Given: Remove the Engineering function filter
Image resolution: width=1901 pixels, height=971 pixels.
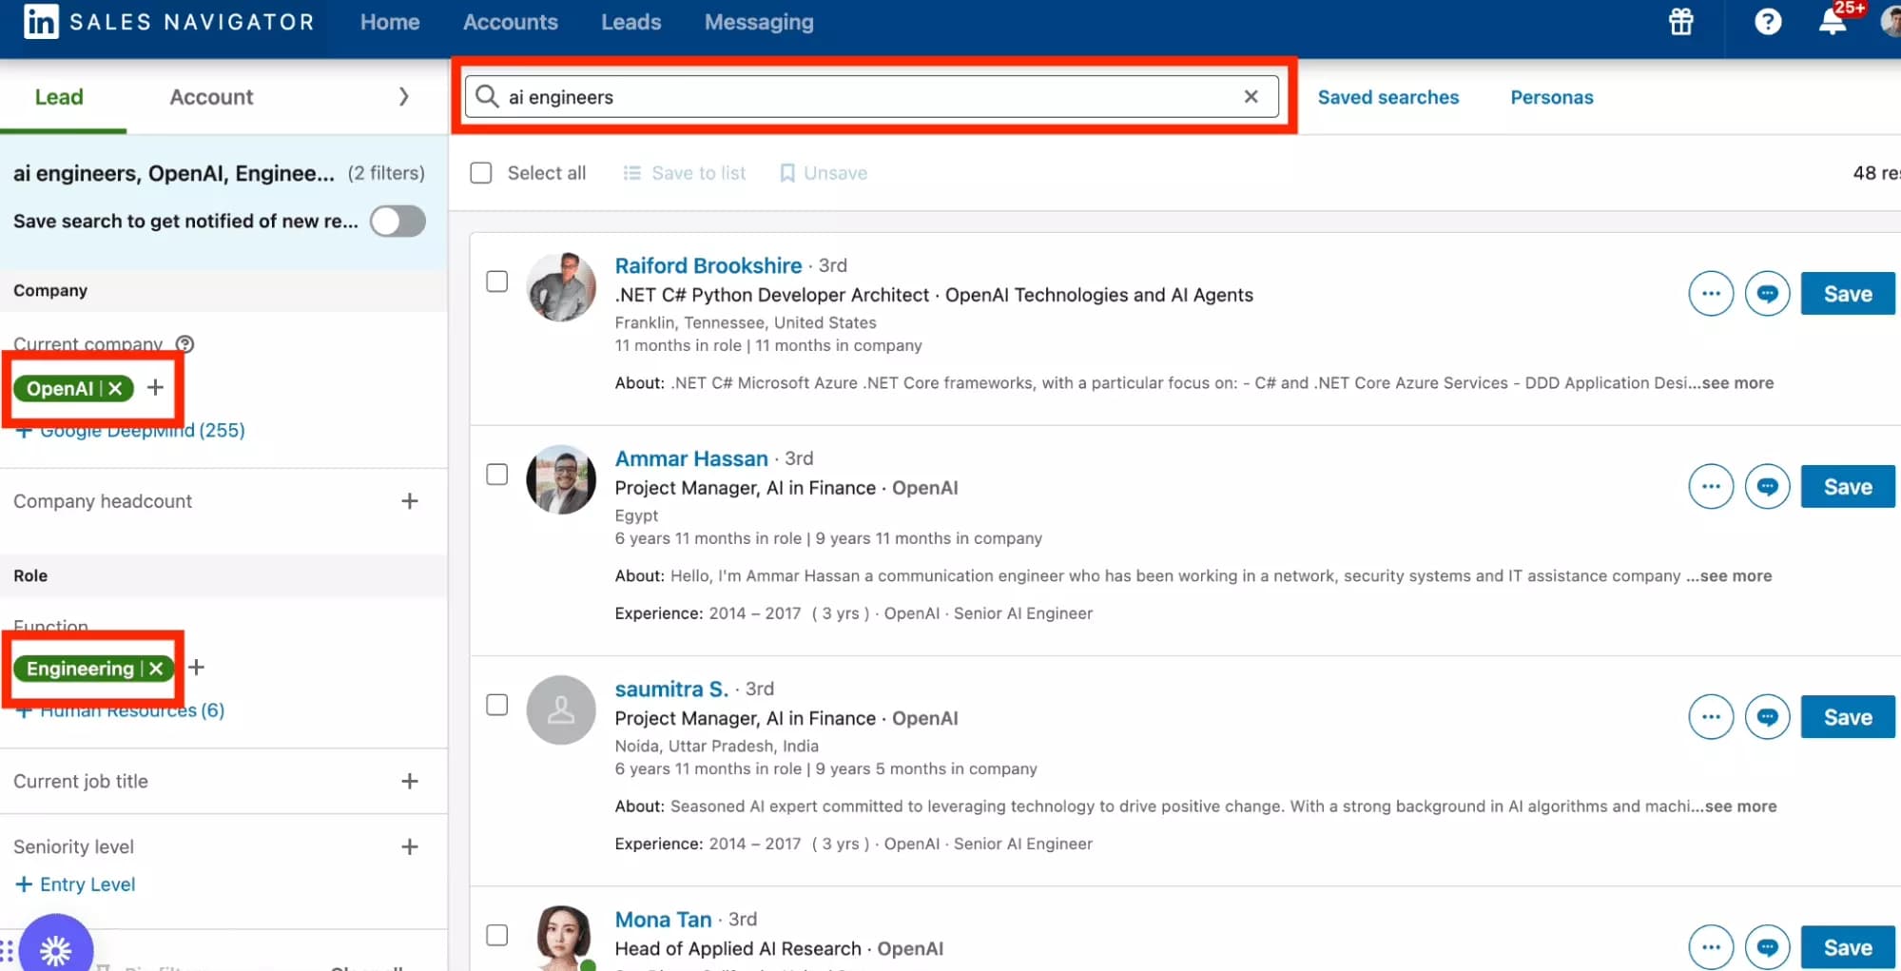Looking at the screenshot, I should point(156,669).
